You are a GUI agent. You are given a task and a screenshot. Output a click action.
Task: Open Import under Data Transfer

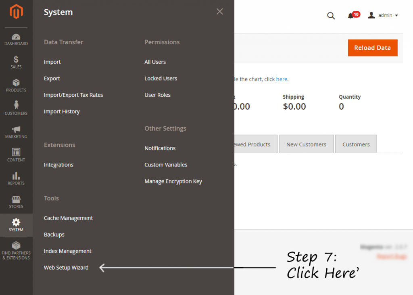click(52, 62)
